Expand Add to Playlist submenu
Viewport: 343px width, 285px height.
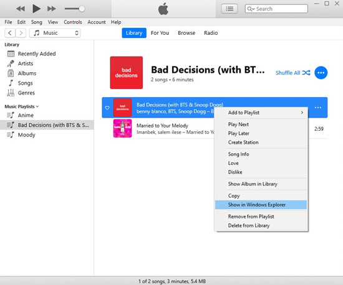click(x=261, y=113)
